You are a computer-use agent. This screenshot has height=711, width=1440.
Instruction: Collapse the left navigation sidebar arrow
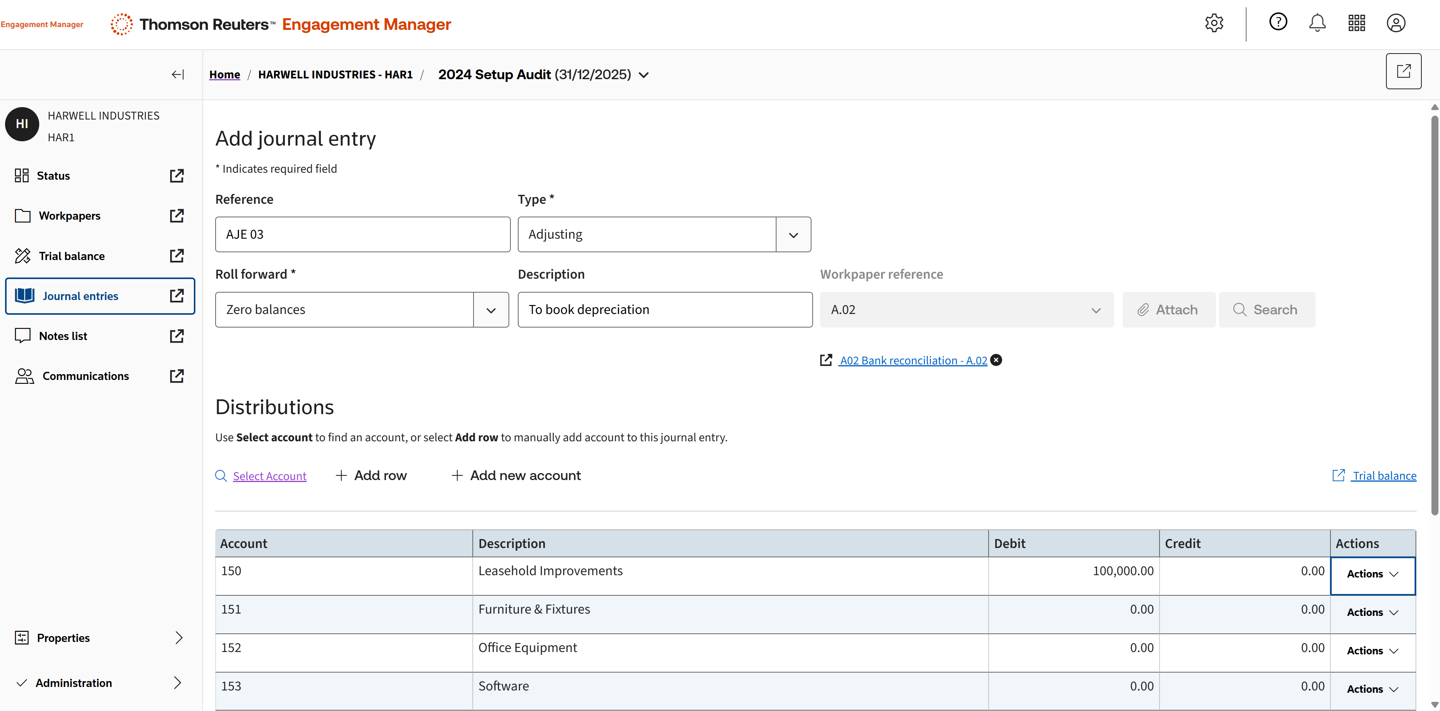tap(178, 75)
